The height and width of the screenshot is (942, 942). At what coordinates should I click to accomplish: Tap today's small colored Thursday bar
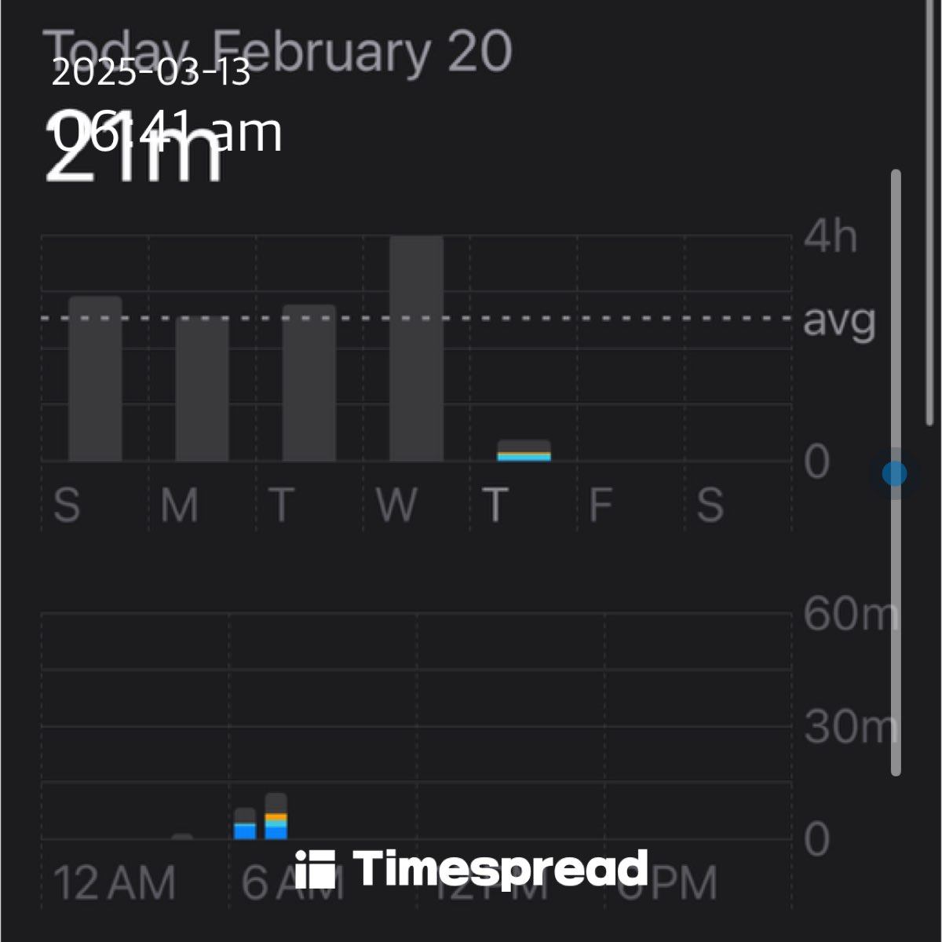pos(524,451)
